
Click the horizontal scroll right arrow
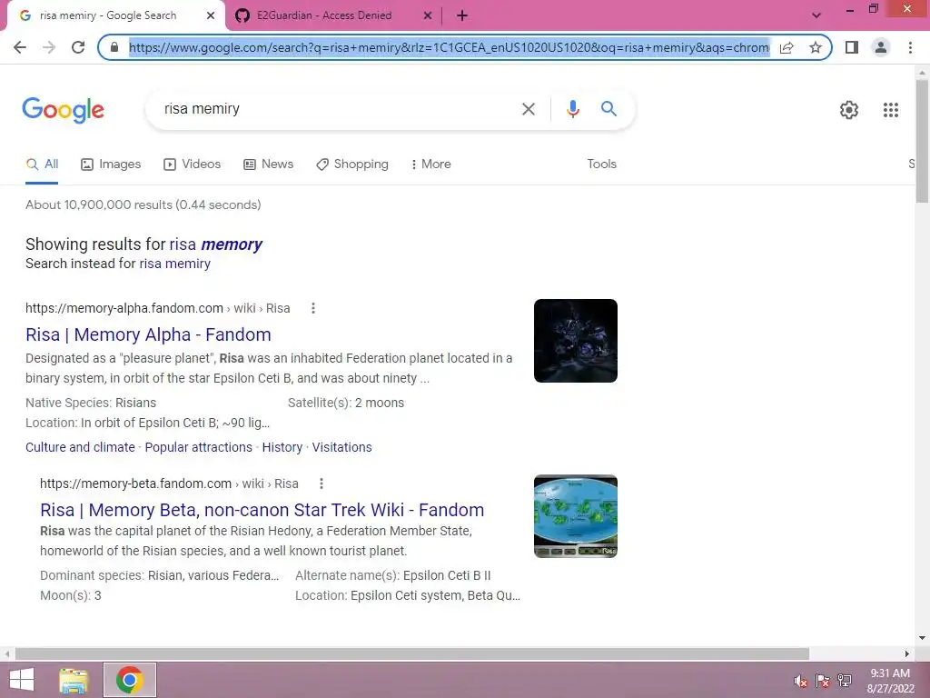(x=907, y=653)
